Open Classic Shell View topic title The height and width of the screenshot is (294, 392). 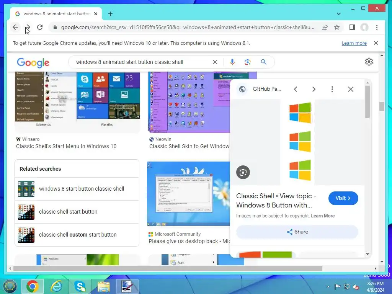pos(276,201)
